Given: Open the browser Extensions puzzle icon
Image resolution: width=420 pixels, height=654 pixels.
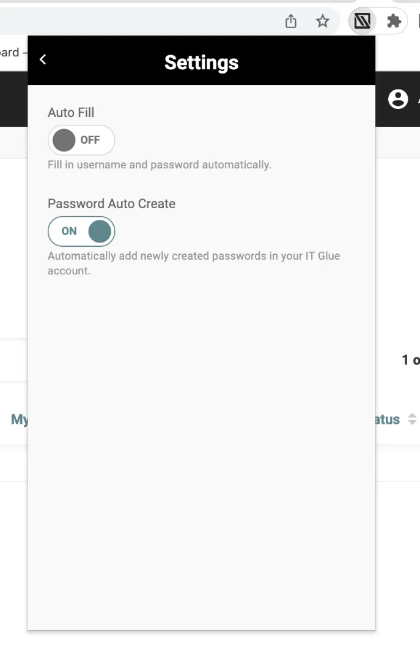Looking at the screenshot, I should (x=394, y=22).
